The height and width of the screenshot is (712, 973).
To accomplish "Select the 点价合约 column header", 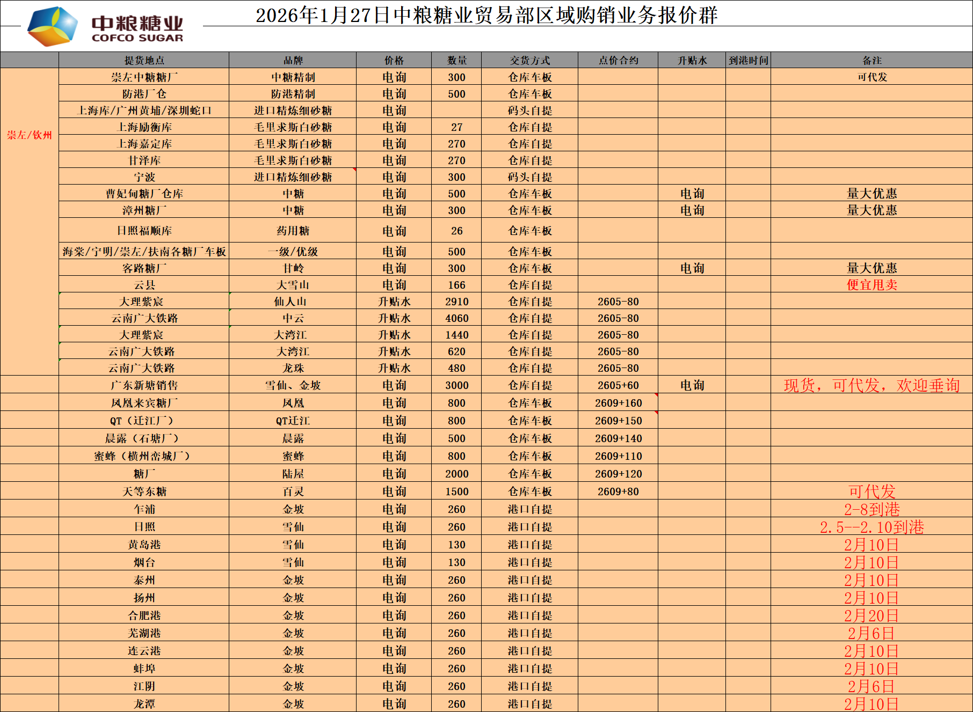I will coord(618,60).
